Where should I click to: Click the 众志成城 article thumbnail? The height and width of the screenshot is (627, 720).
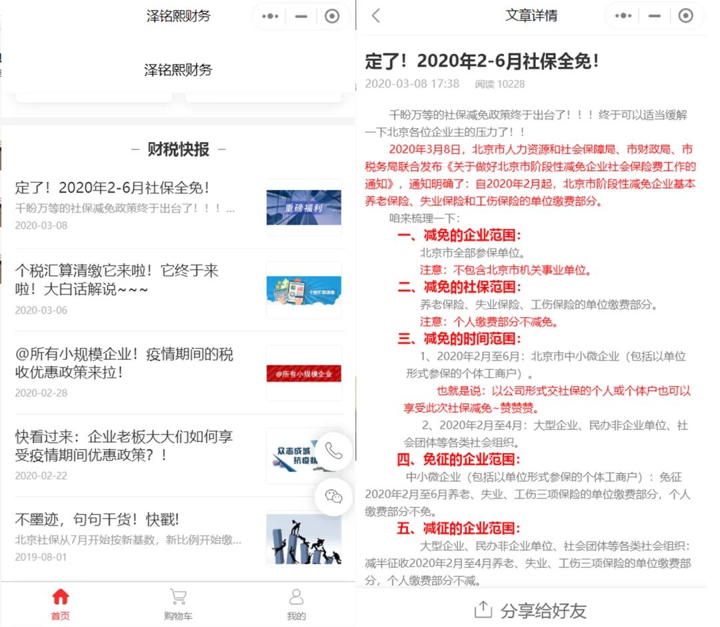point(294,456)
